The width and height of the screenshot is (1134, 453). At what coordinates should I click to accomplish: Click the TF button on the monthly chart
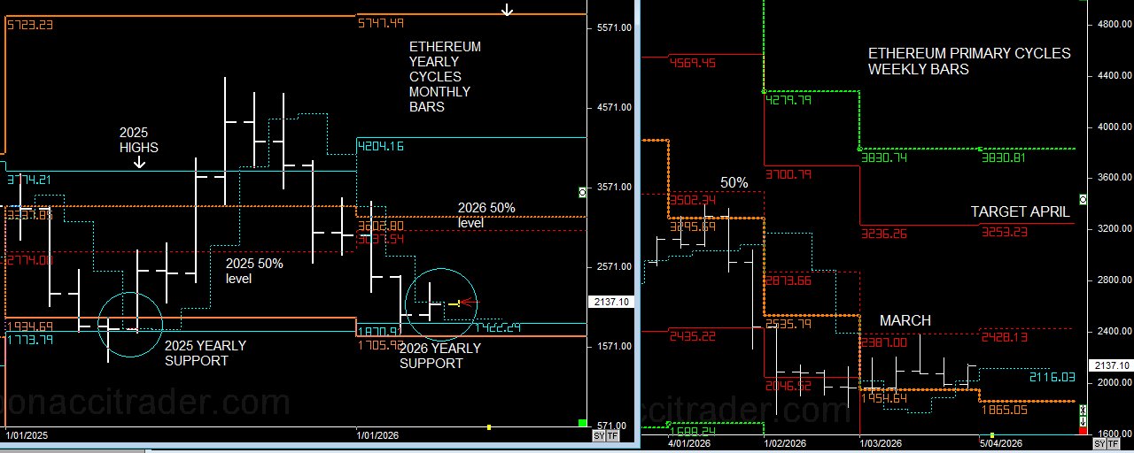click(612, 436)
